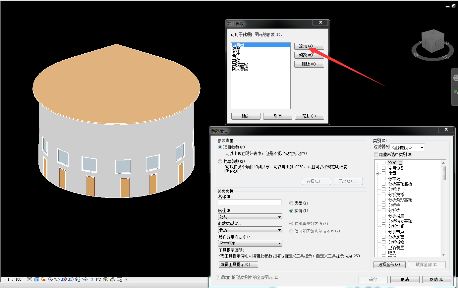Select 项目参数 radio button
Image resolution: width=458 pixels, height=288 pixels.
pos(220,147)
